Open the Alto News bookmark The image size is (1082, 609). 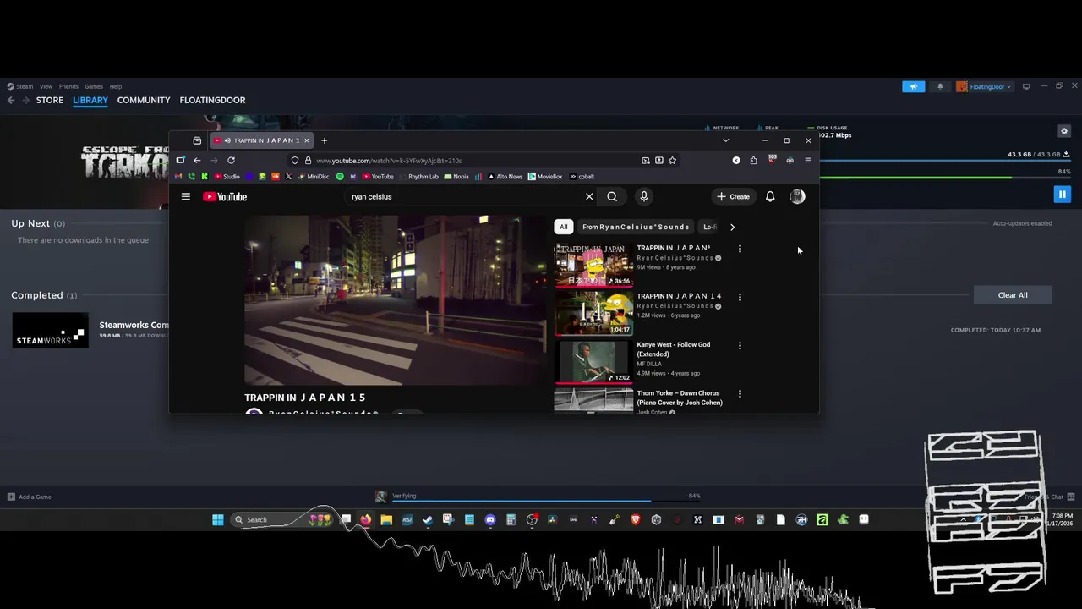(505, 177)
